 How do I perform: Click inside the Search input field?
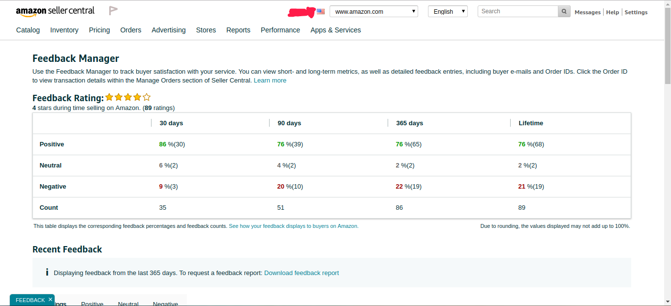pyautogui.click(x=518, y=11)
